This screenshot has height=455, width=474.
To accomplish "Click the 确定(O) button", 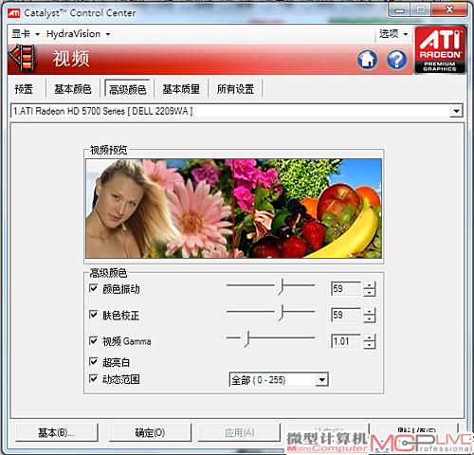I will click(x=150, y=432).
